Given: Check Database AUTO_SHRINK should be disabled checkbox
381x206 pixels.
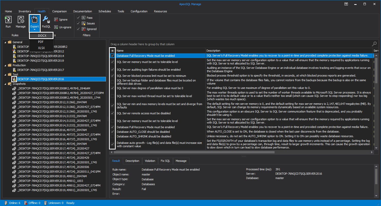Looking at the screenshot, I should pos(112,136).
